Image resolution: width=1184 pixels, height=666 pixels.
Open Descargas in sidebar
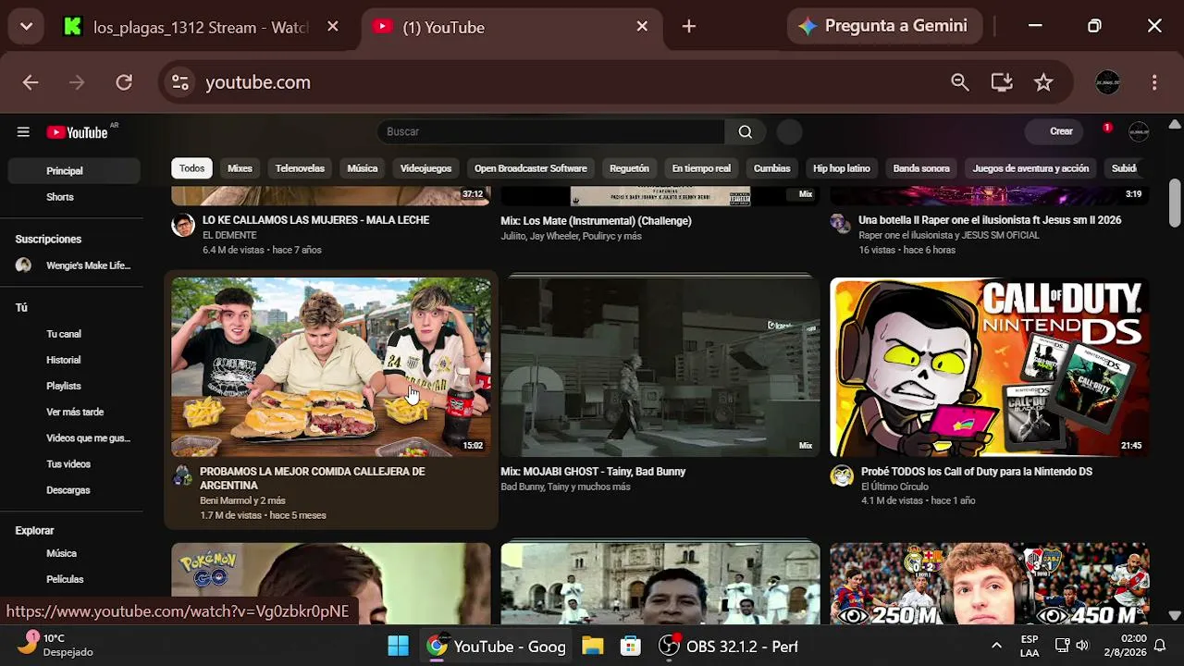74,489
